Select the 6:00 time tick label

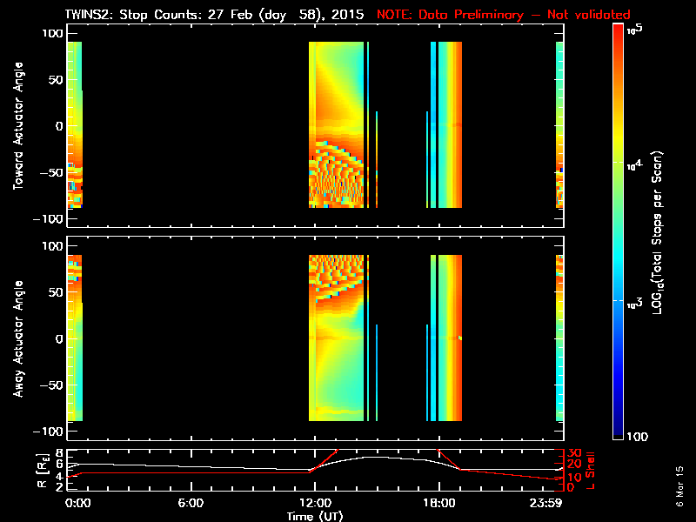click(x=191, y=503)
